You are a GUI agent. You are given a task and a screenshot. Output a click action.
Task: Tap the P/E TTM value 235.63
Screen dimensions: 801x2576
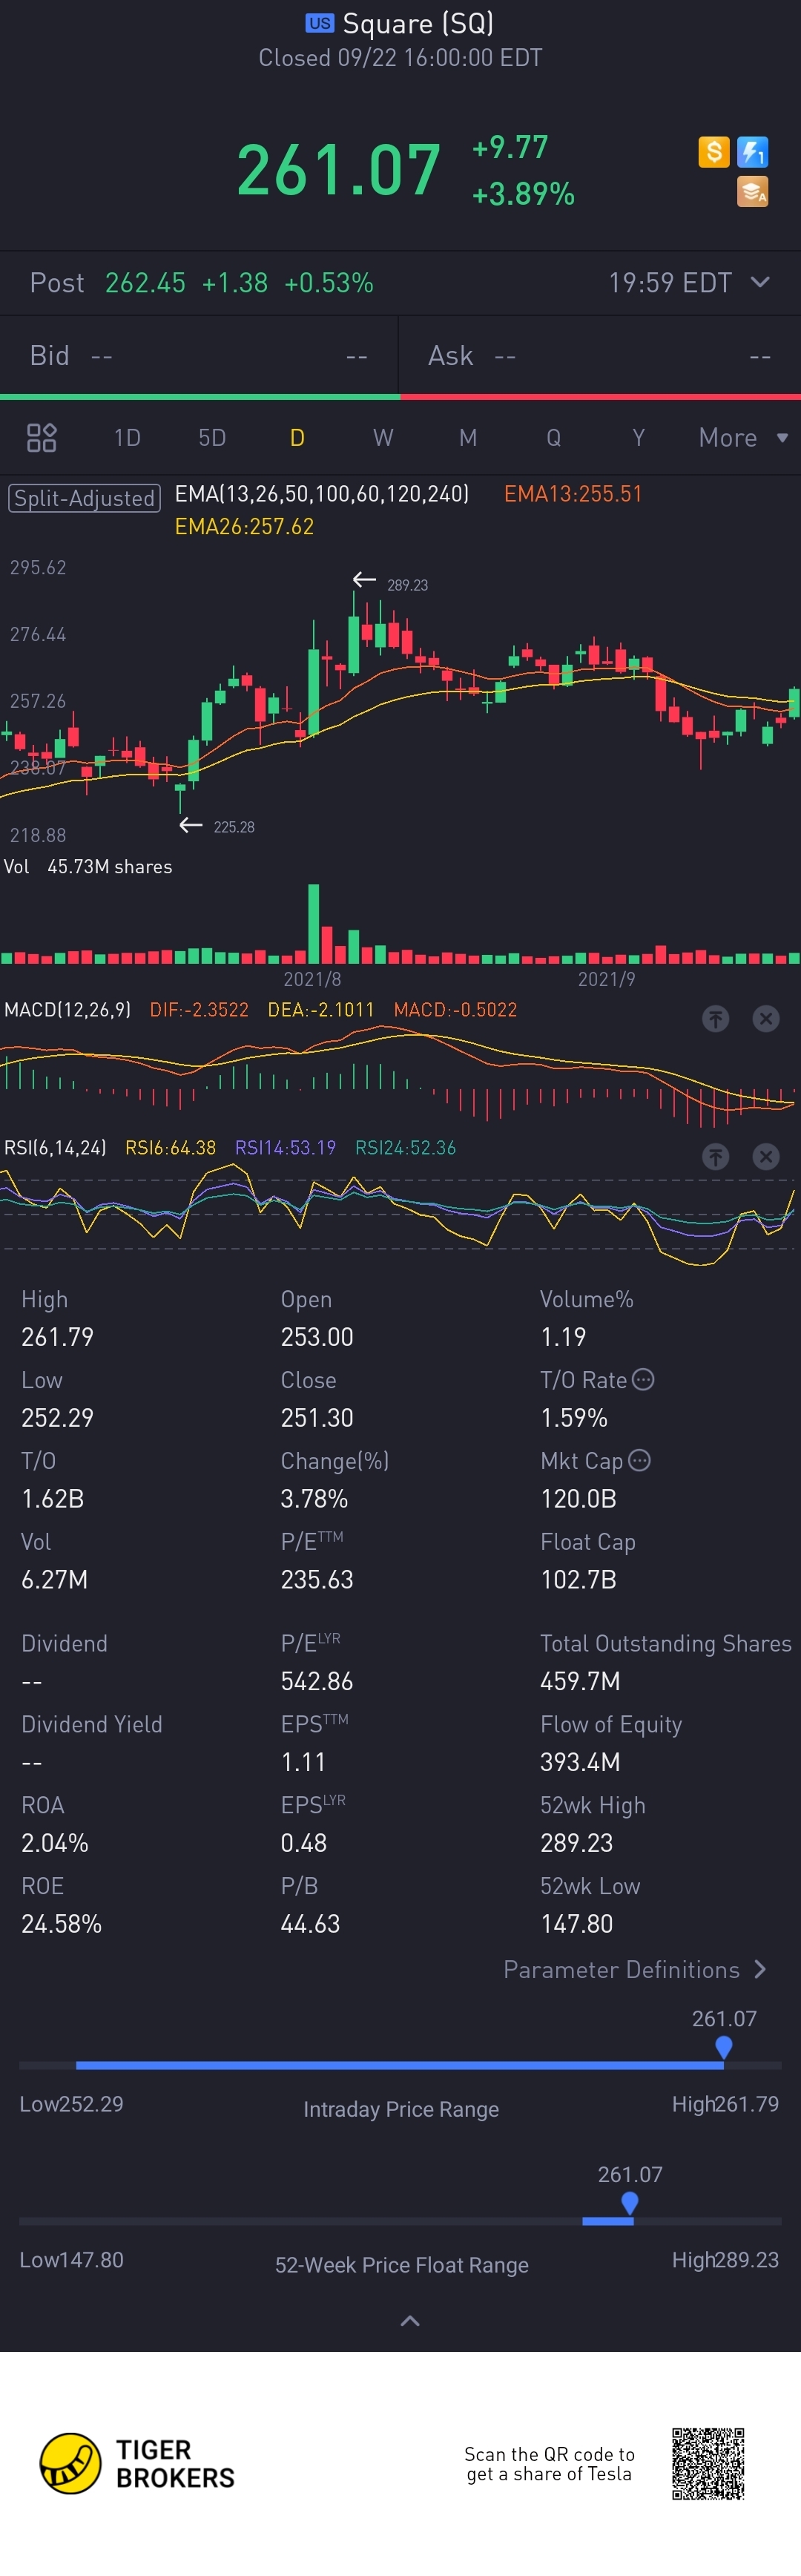tap(317, 1580)
